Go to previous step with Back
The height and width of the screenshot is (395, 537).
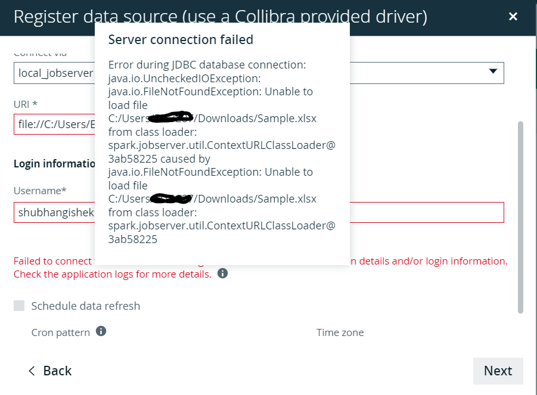point(50,371)
